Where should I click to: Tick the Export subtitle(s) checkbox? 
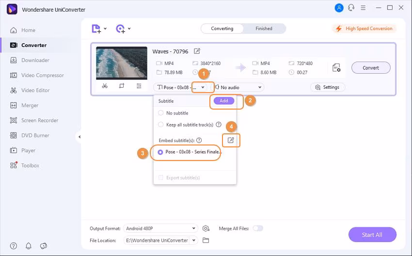pos(160,177)
